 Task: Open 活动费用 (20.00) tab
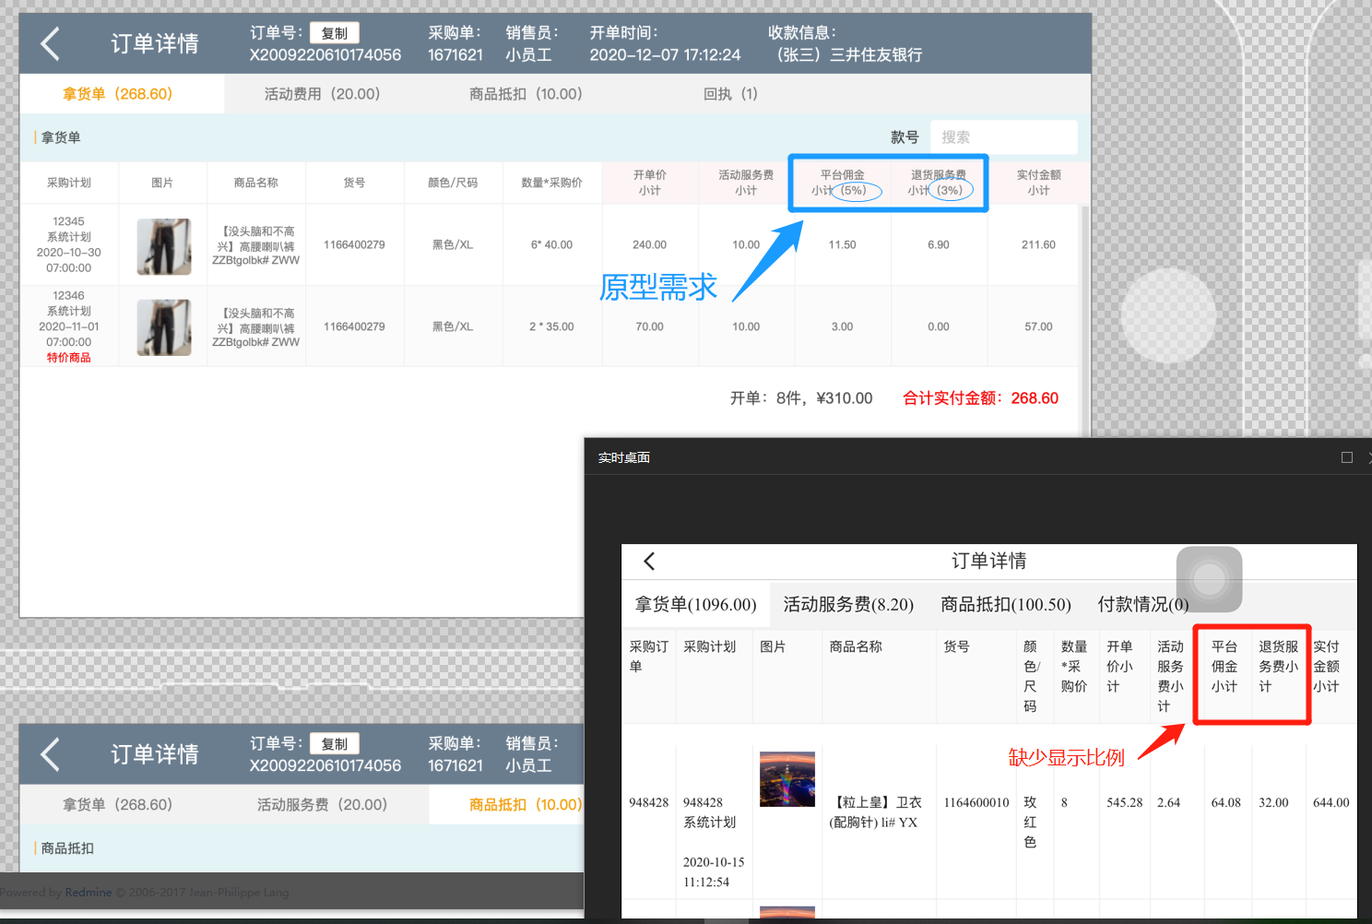[x=322, y=94]
